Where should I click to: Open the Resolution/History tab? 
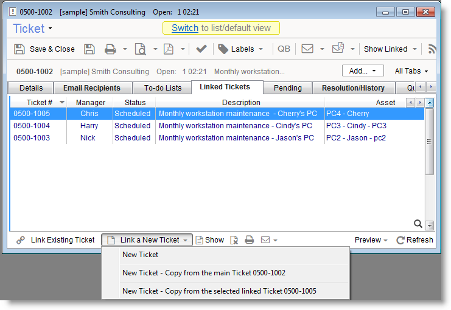point(353,88)
